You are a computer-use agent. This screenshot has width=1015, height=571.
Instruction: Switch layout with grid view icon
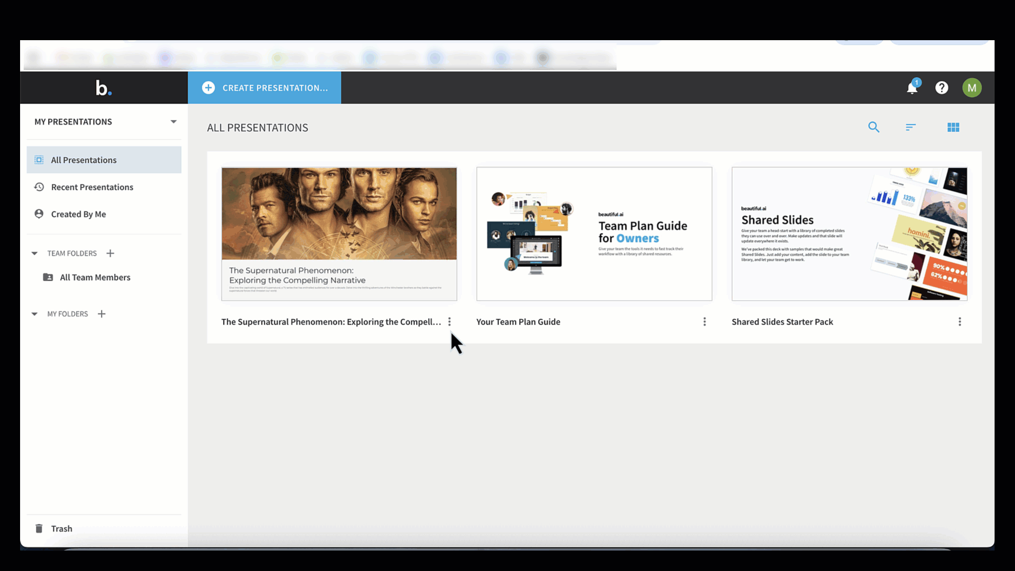pos(953,127)
